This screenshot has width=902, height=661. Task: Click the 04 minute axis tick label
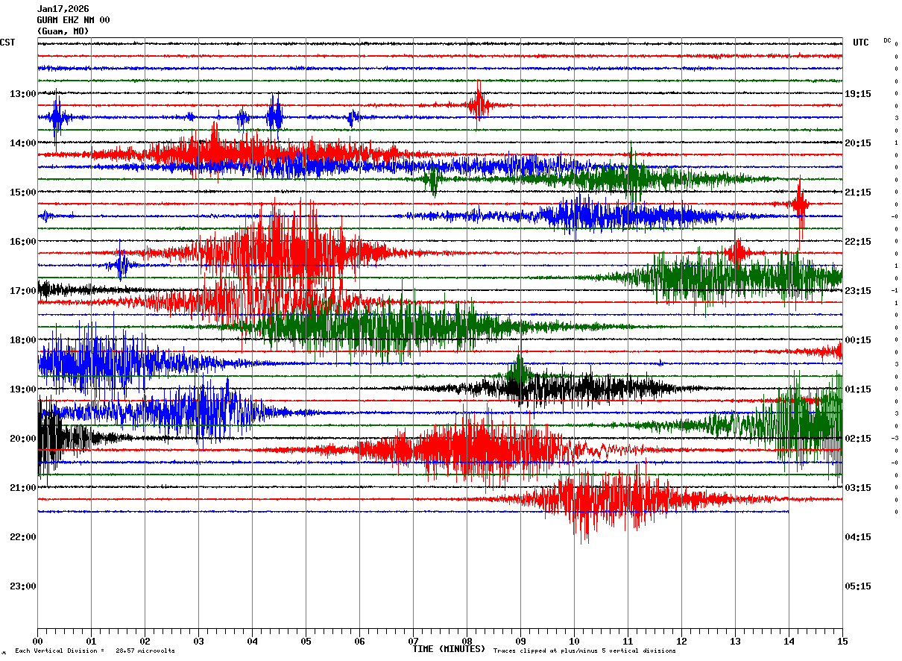pyautogui.click(x=252, y=641)
